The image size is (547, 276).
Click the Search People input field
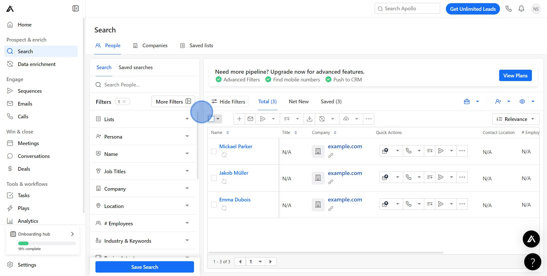point(145,85)
